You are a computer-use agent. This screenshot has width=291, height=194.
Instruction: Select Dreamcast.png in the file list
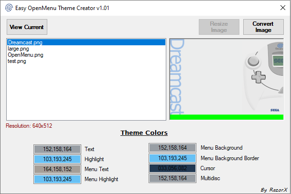click(x=86, y=42)
